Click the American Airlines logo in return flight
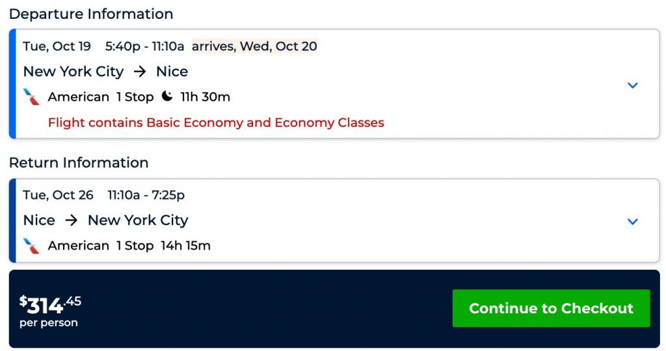 click(x=31, y=246)
